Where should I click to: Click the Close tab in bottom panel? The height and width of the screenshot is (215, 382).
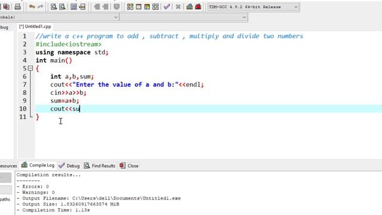(129, 166)
